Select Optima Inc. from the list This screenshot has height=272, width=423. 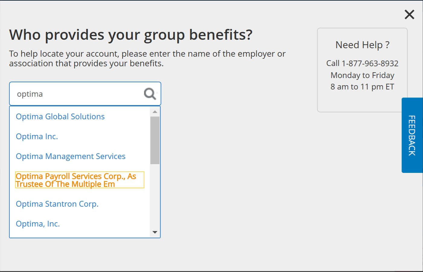37,136
